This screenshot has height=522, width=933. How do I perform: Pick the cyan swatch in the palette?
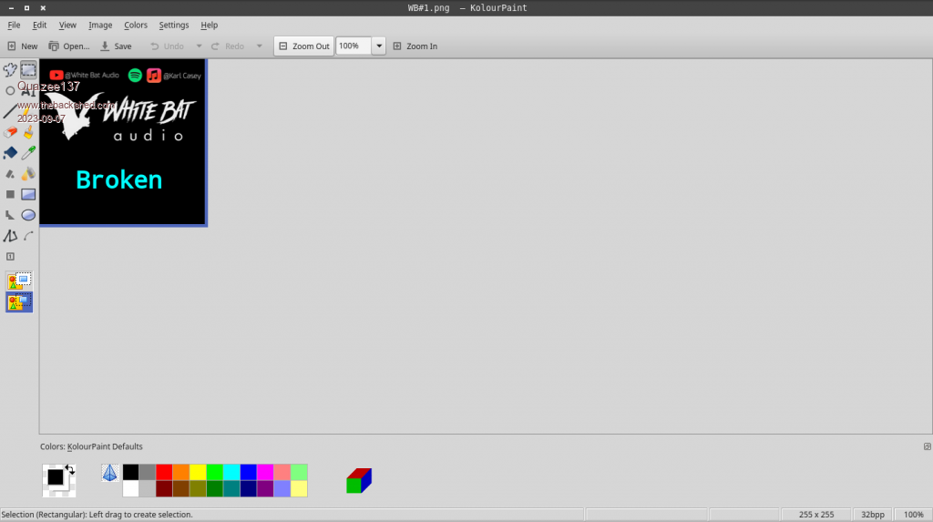(x=231, y=472)
